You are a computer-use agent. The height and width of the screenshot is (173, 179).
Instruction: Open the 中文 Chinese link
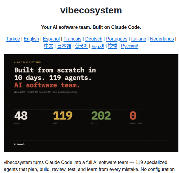48,46
